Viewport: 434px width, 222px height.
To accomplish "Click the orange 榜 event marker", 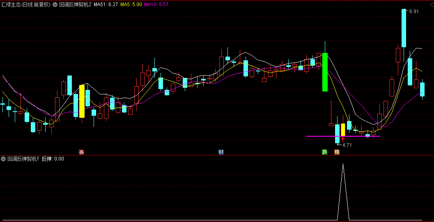I will coord(337,152).
